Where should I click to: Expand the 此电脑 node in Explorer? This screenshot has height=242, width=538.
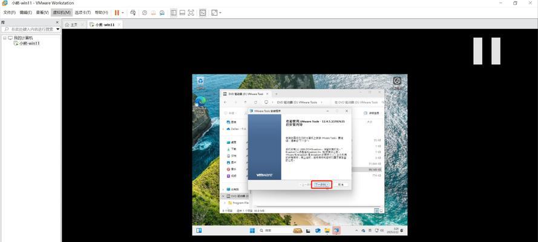pyautogui.click(x=223, y=189)
